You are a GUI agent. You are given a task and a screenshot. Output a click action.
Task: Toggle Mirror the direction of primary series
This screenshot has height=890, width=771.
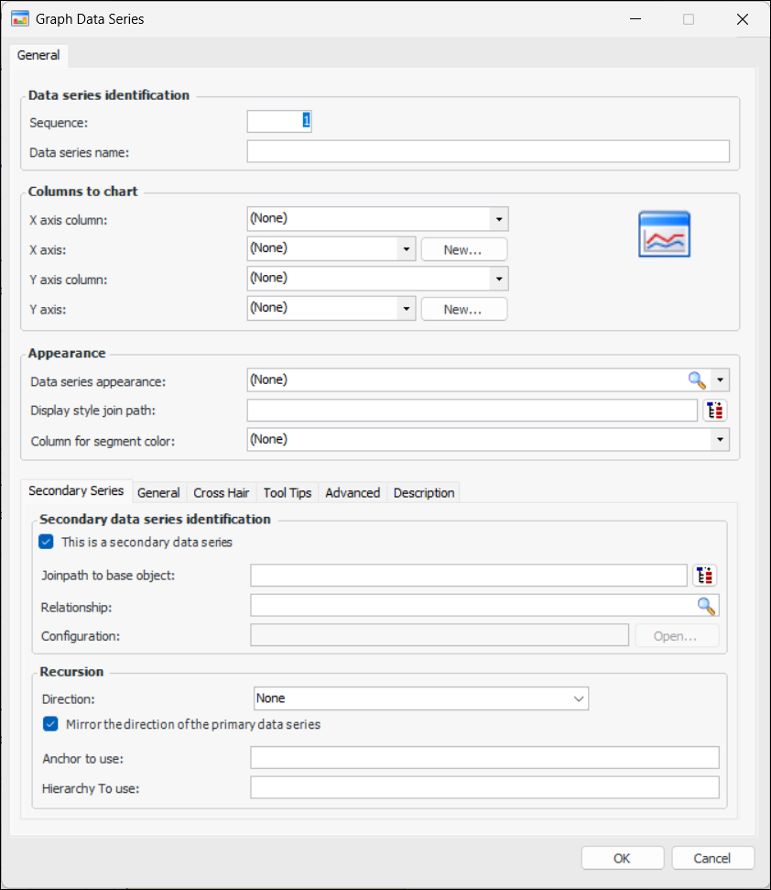coord(51,724)
